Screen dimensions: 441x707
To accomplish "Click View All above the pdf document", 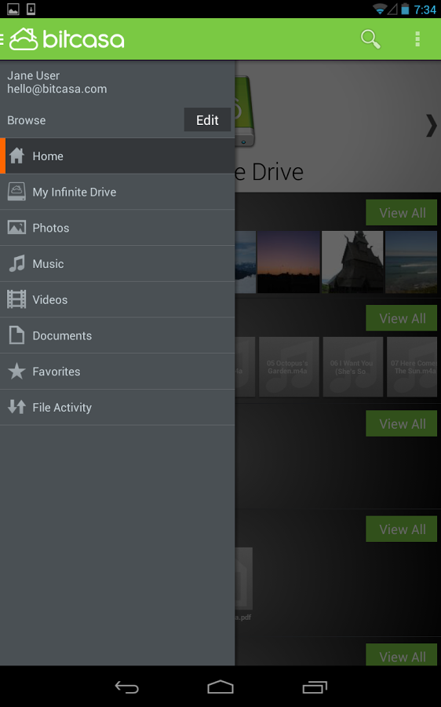I will [x=402, y=529].
